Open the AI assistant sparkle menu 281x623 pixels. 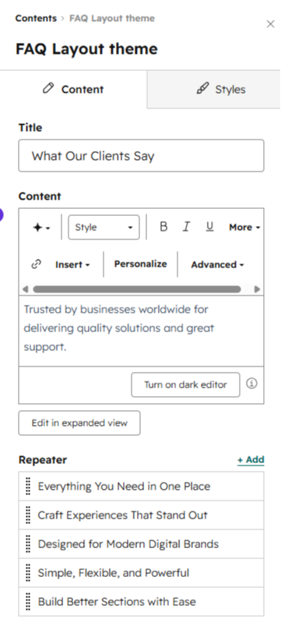[41, 228]
